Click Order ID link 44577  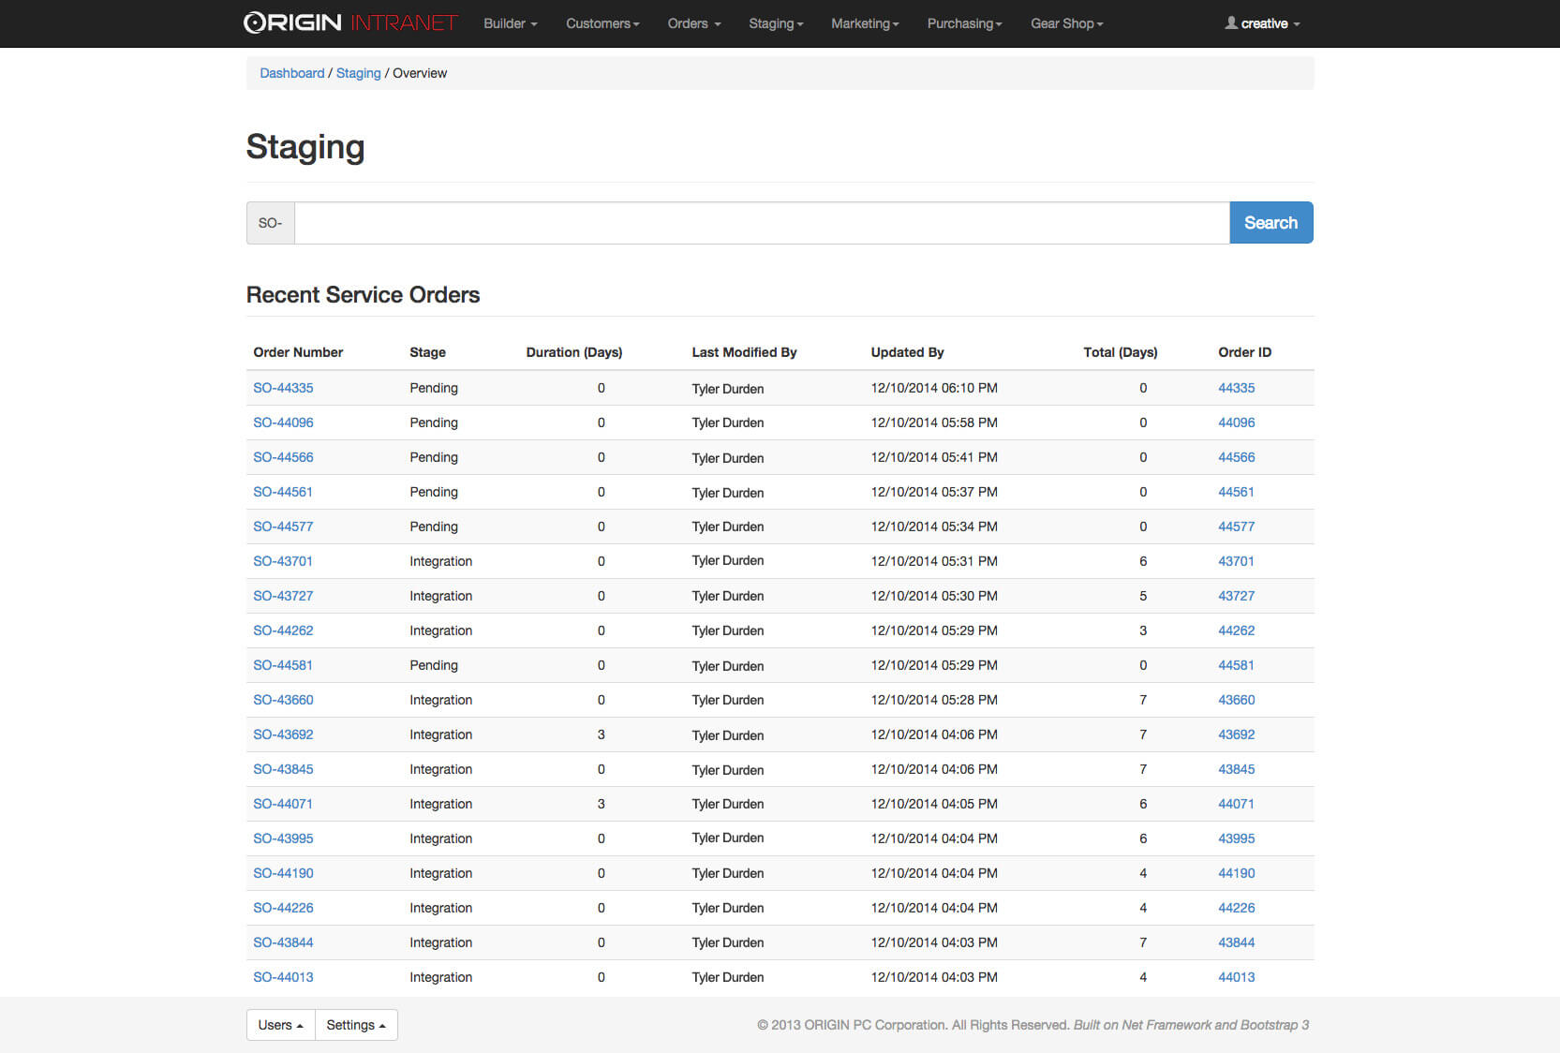pyautogui.click(x=1236, y=526)
